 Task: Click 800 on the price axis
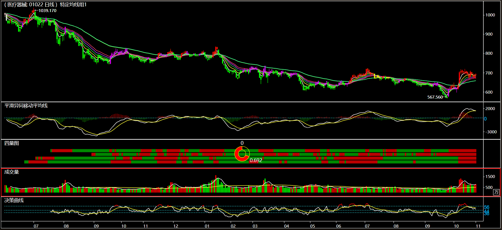pyautogui.click(x=489, y=53)
